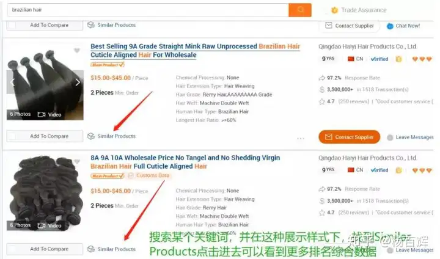Viewport: 440px width, 259px height.
Task: Tick Add To Compare checkbox for straight hair listing
Action: point(12,136)
